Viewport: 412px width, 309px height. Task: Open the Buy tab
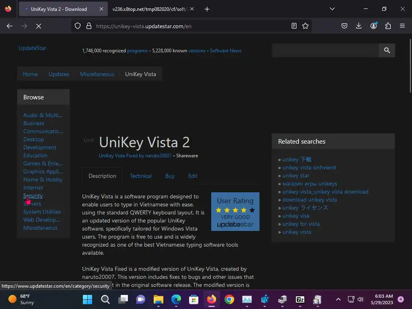coord(170,176)
